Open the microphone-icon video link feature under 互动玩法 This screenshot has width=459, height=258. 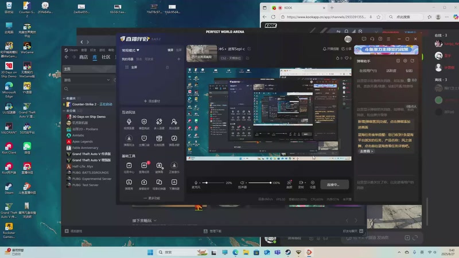click(x=129, y=122)
